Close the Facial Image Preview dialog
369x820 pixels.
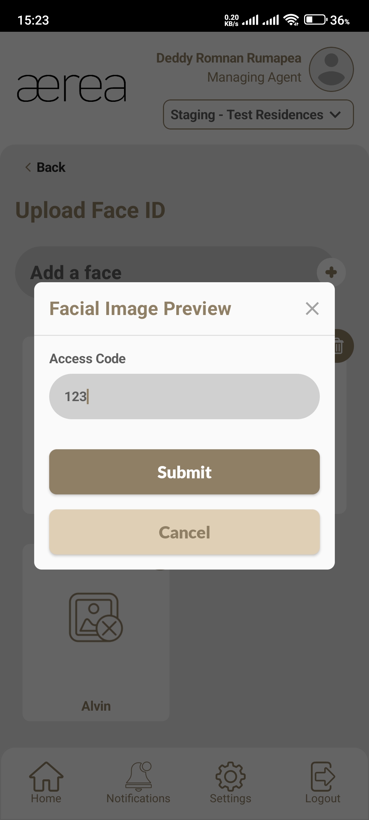pyautogui.click(x=312, y=309)
